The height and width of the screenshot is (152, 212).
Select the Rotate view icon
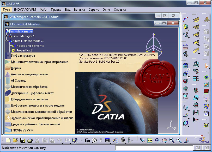[x=164, y=140]
